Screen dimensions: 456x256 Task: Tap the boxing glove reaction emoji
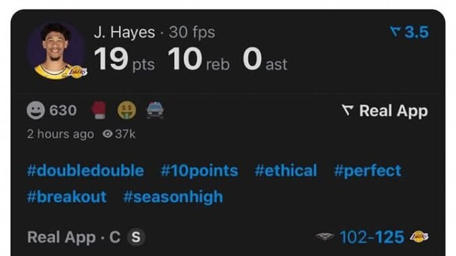(99, 110)
